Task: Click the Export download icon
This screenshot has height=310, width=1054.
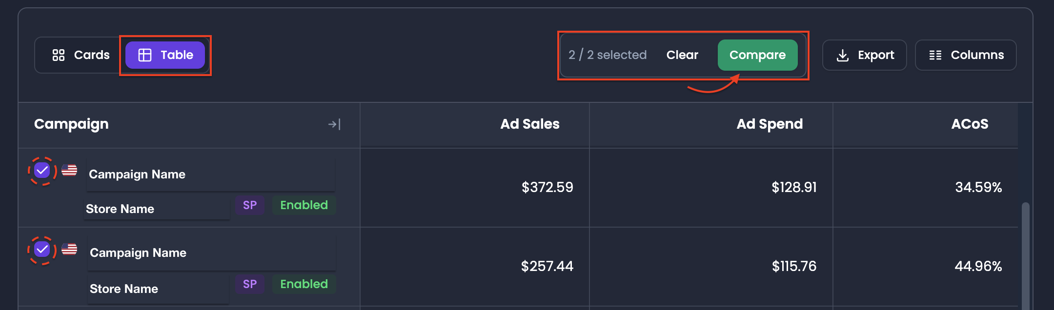Action: click(842, 55)
